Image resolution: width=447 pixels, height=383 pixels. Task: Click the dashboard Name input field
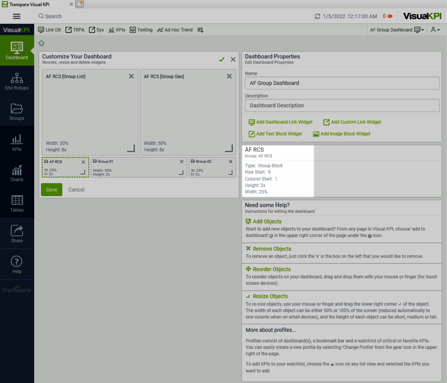[x=342, y=83]
